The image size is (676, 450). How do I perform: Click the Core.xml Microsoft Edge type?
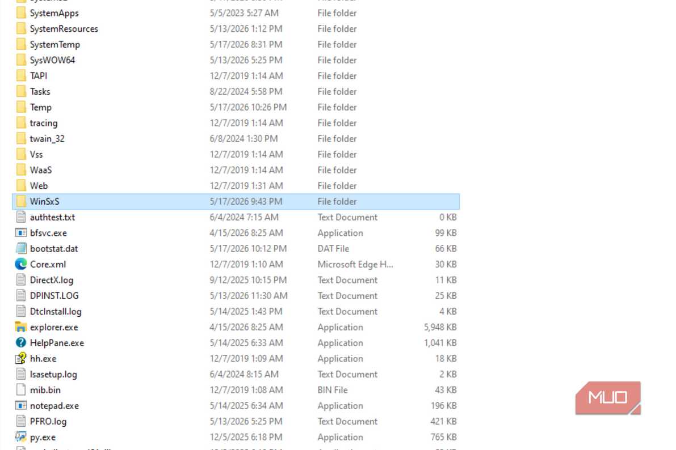click(355, 265)
